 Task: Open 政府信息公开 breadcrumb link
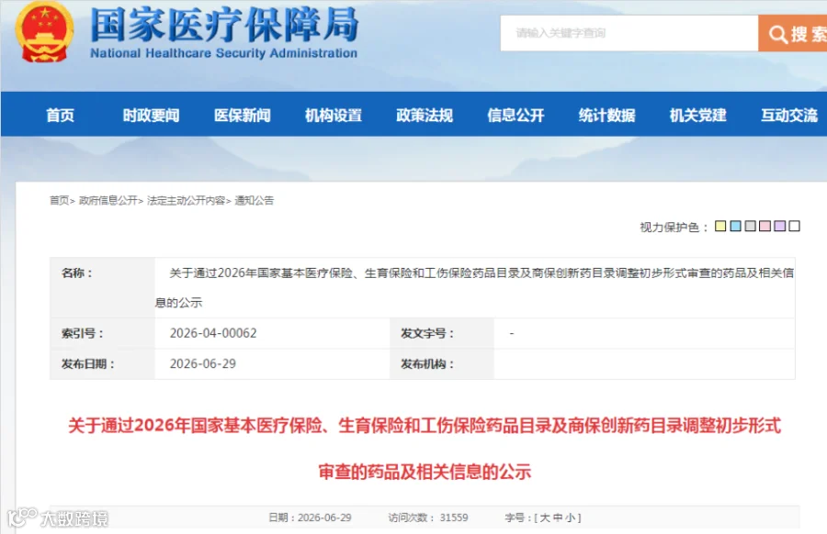108,200
